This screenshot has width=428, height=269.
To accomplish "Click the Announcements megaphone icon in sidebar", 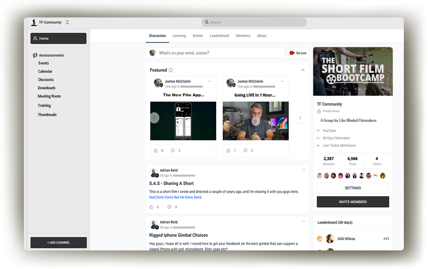I will 35,55.
